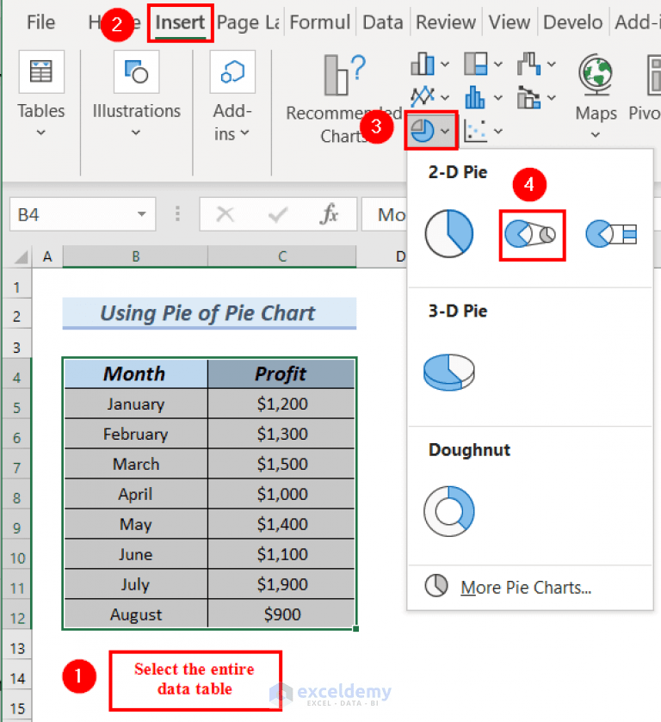Open Recommended Charts
Screen dimensions: 661x722
tap(343, 99)
